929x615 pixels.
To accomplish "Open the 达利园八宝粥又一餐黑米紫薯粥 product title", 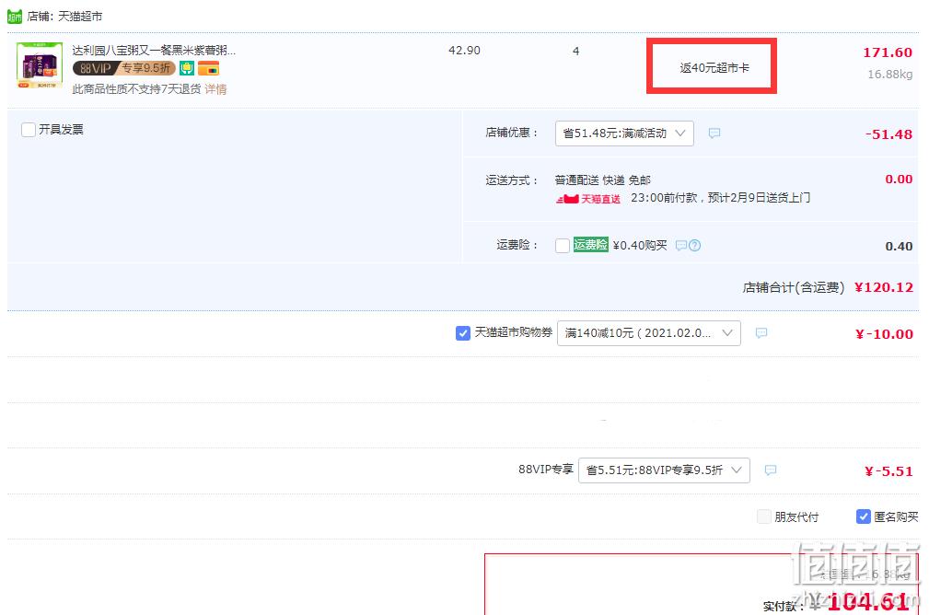I will pyautogui.click(x=154, y=51).
